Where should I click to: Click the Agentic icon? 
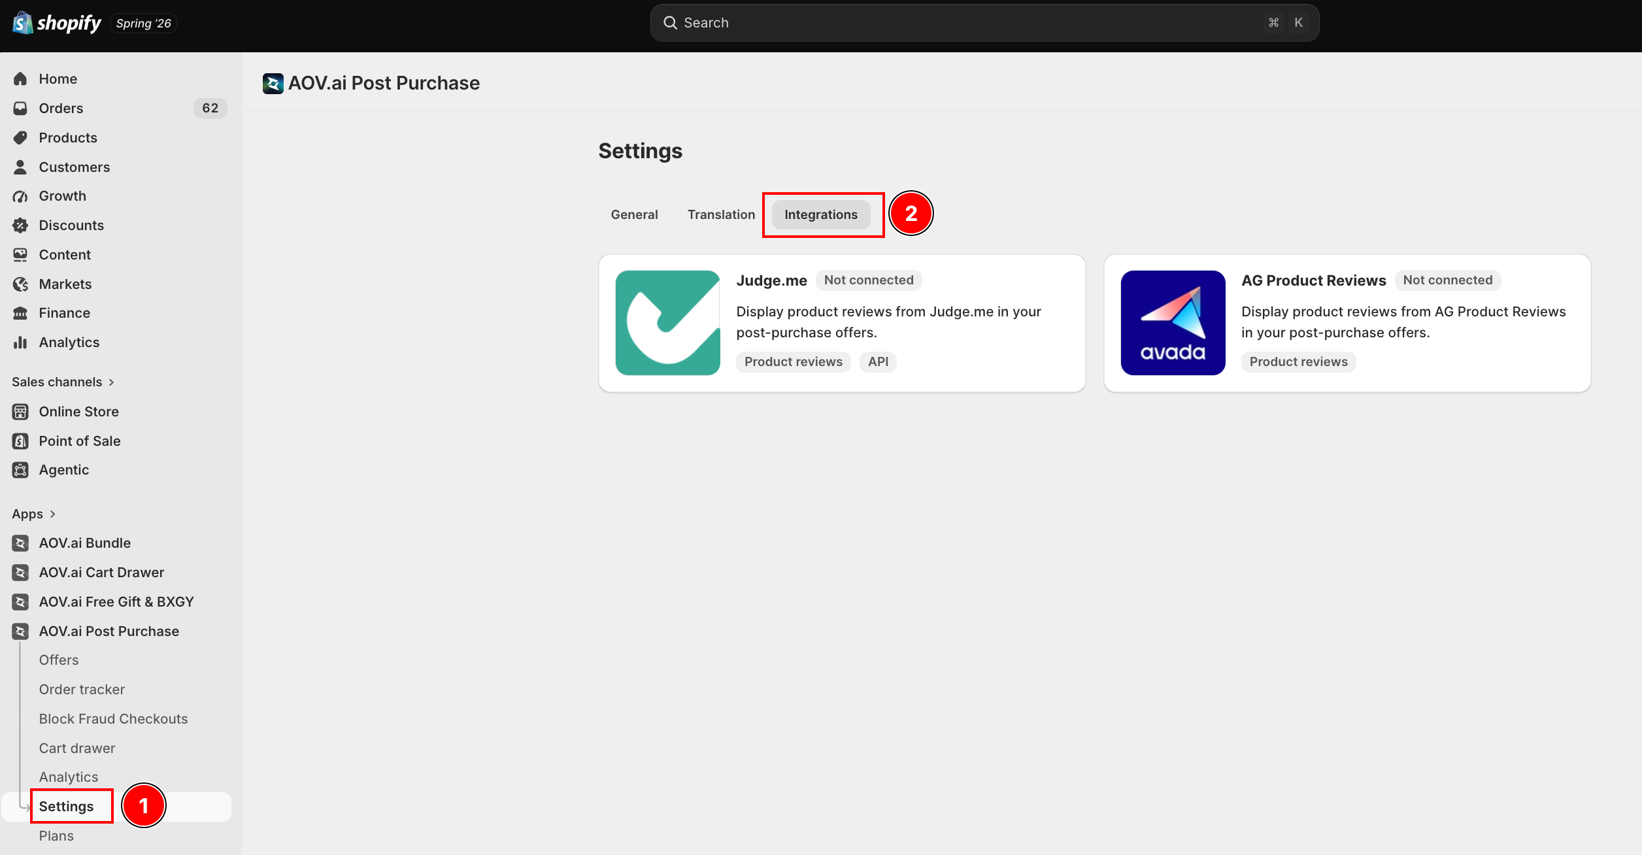tap(20, 470)
